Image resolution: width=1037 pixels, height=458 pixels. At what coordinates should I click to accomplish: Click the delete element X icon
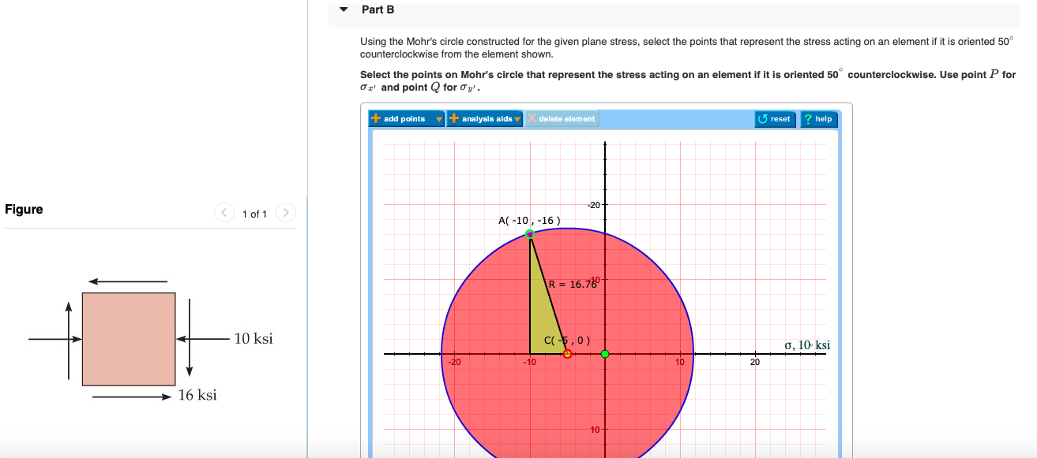click(532, 118)
